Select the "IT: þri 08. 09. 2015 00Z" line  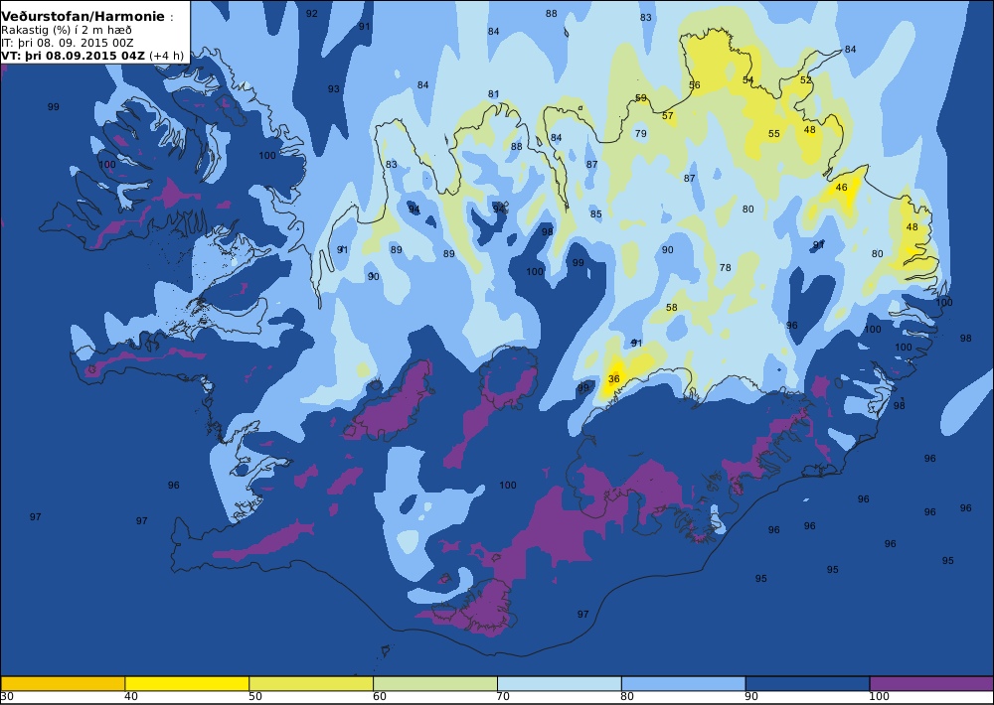[68, 43]
